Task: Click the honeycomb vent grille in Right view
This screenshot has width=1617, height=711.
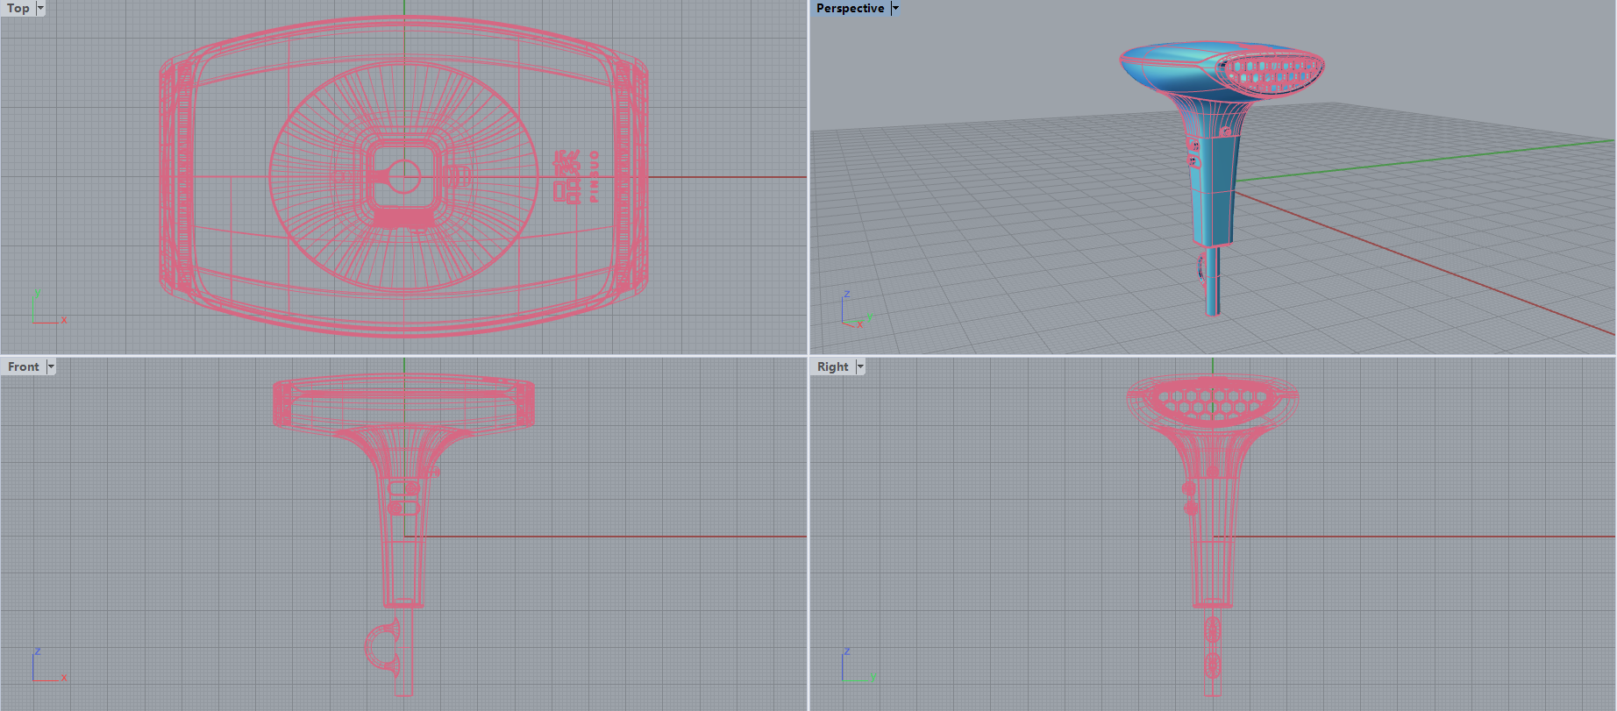Action: point(1213,401)
